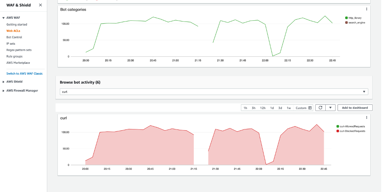Select 12h time range

(x=263, y=108)
